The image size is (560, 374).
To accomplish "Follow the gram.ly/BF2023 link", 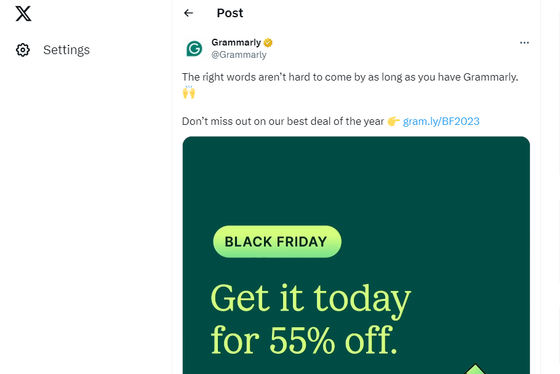I will pyautogui.click(x=441, y=121).
